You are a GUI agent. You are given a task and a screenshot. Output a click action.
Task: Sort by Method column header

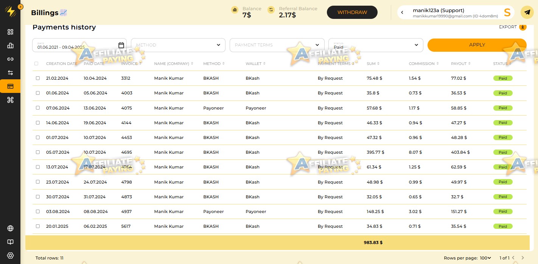(214, 63)
